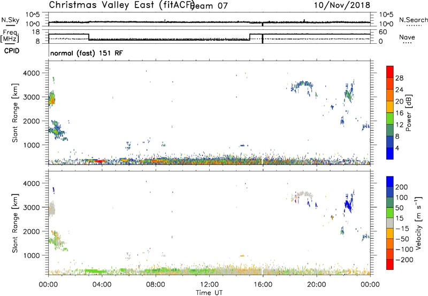This screenshot has width=428, height=296.
Task: Click the '4000' tick in the velocity panel
Action: (31, 183)
